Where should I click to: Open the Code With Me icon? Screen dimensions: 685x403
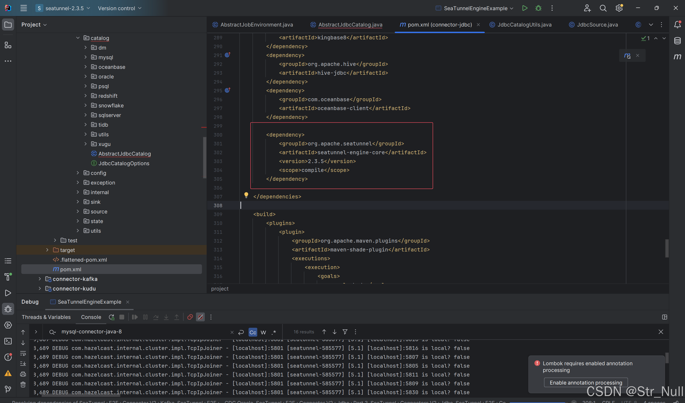click(x=587, y=8)
